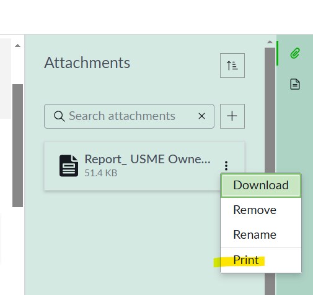313x295 pixels.
Task: Click the sort attachments icon
Action: [232, 66]
